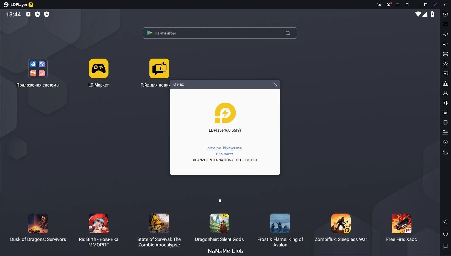The height and width of the screenshot is (256, 451).
Task: Open the operation recorder (circled A) icon
Action: pos(446,64)
